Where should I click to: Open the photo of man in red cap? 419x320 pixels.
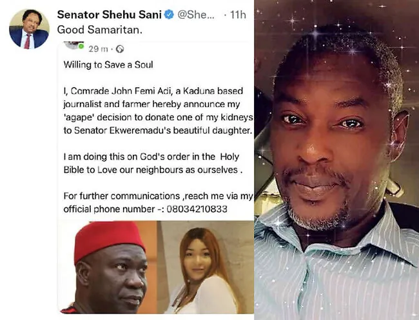click(107, 267)
